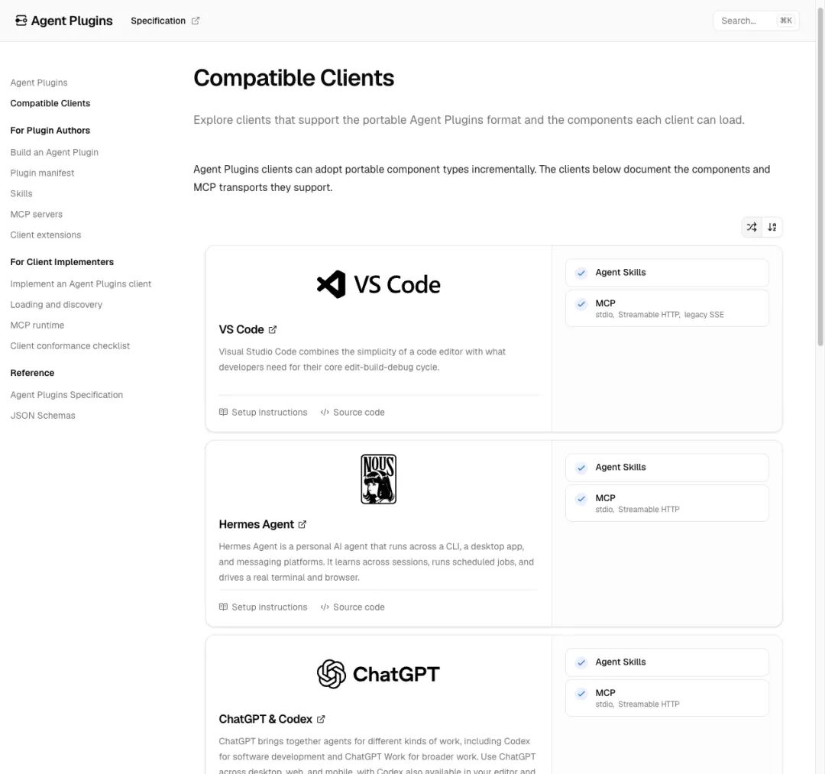Click ChatGPT Agent Skills card
Image resolution: width=825 pixels, height=774 pixels.
click(x=667, y=662)
